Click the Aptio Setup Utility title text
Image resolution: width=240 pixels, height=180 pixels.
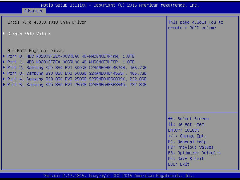[x=120, y=5]
